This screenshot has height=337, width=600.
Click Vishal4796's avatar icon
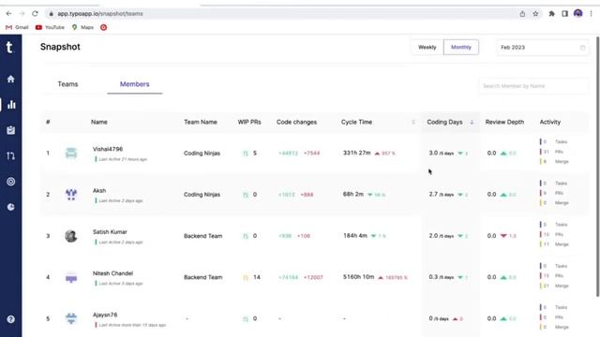[x=71, y=154]
